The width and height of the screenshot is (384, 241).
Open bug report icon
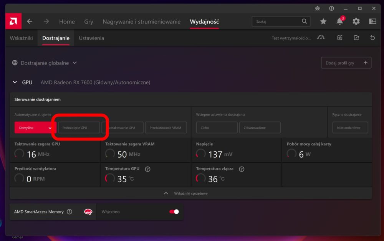point(318,8)
